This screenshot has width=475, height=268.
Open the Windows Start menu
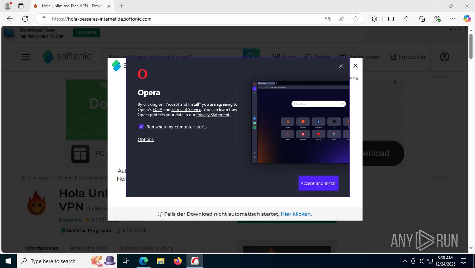point(8,261)
